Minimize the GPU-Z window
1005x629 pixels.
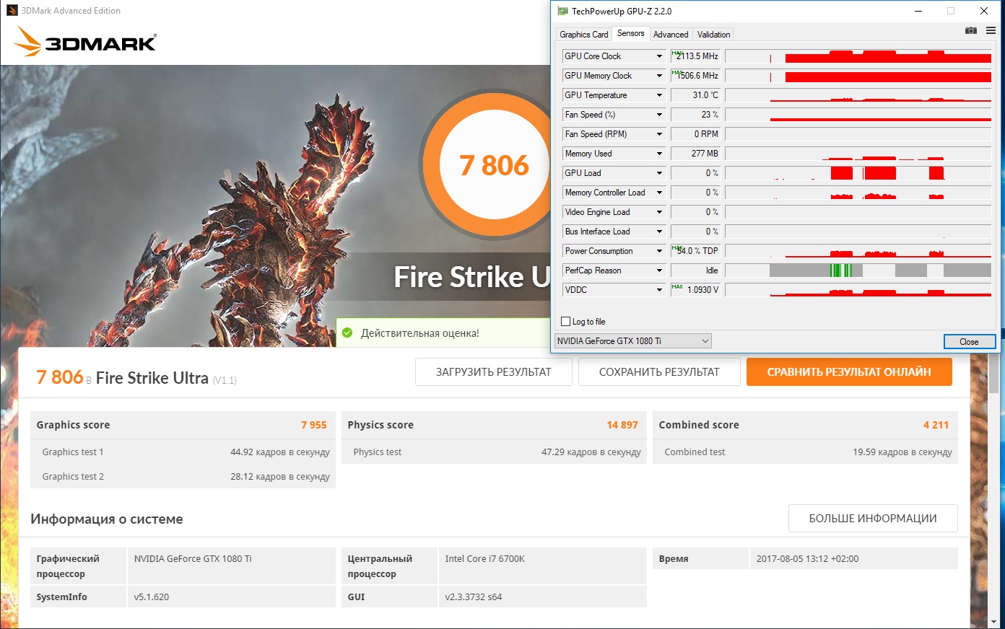pyautogui.click(x=918, y=11)
